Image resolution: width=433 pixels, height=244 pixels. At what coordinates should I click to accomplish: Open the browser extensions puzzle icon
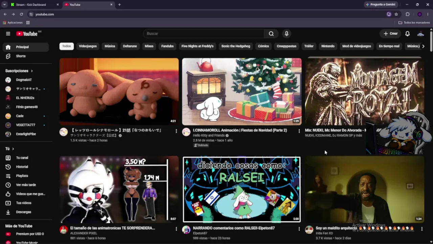(x=408, y=14)
